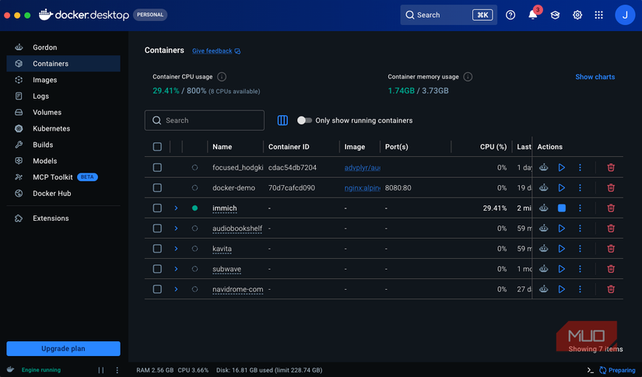
Task: Start the docker-demo container
Action: [x=561, y=187]
